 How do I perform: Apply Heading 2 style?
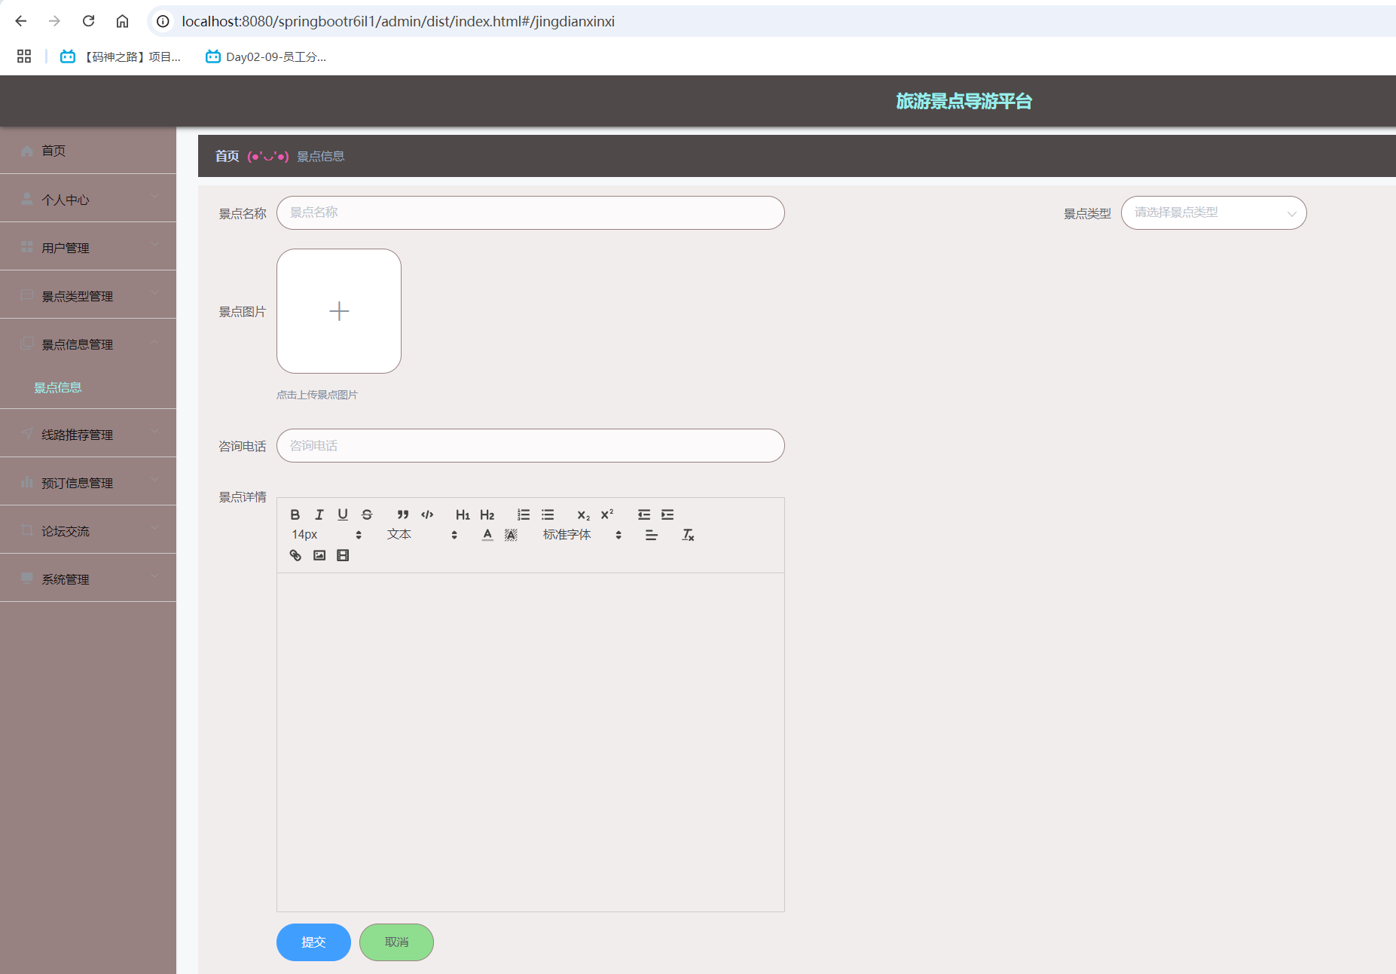tap(487, 514)
